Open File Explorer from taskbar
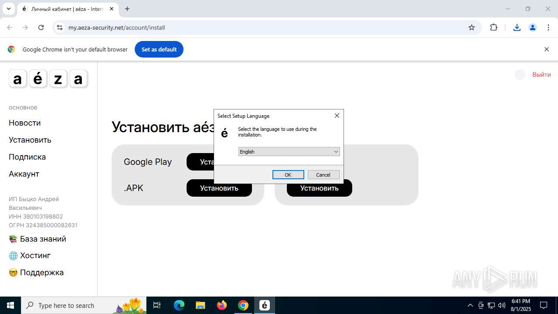Screen dimensions: 558x314 (x=200, y=305)
